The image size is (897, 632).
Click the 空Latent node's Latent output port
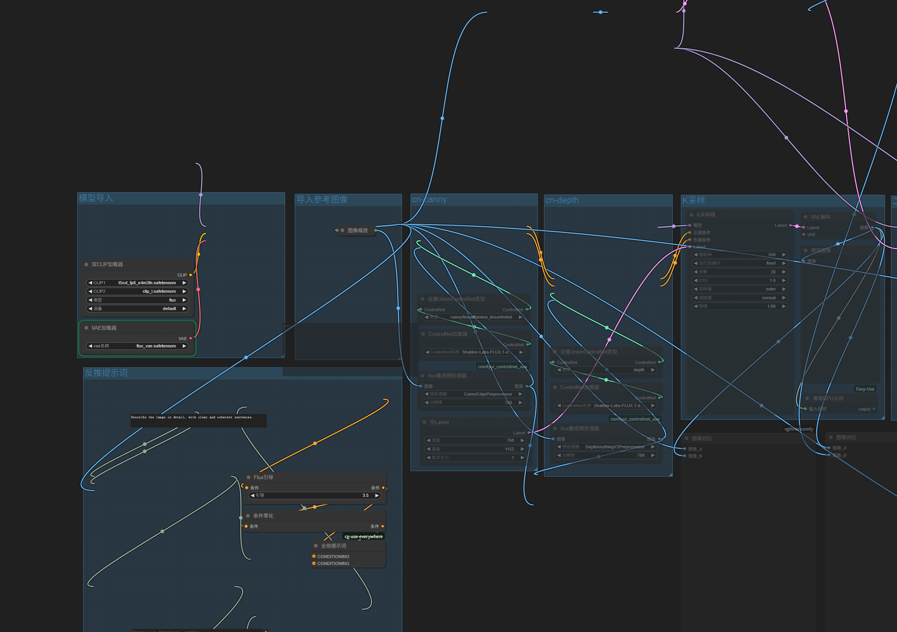pos(529,433)
